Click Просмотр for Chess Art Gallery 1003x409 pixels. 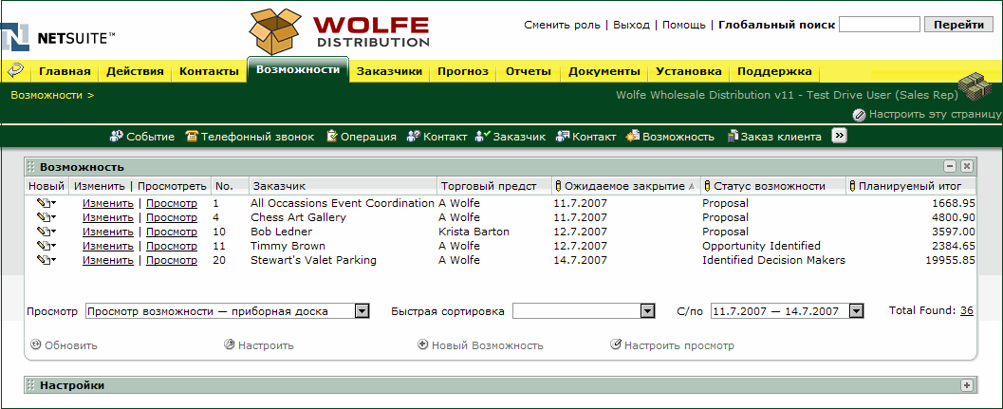172,217
